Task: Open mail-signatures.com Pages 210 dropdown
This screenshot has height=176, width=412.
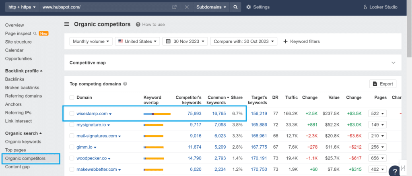Action: (x=377, y=136)
